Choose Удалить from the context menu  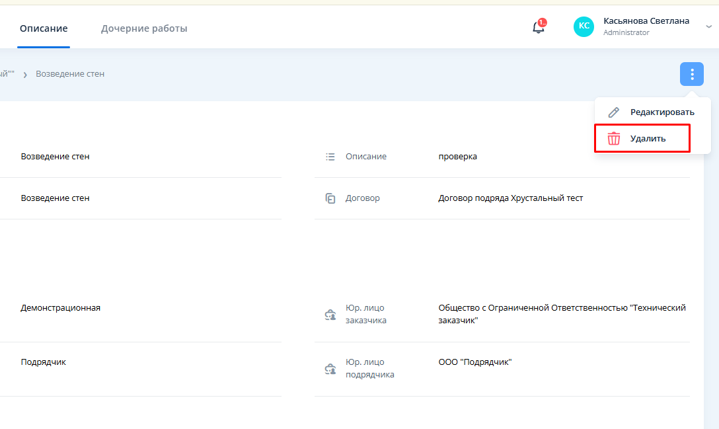[648, 139]
